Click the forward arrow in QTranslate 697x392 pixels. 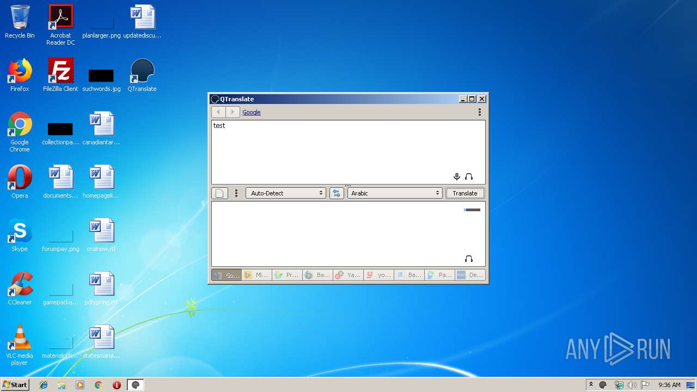(x=233, y=112)
